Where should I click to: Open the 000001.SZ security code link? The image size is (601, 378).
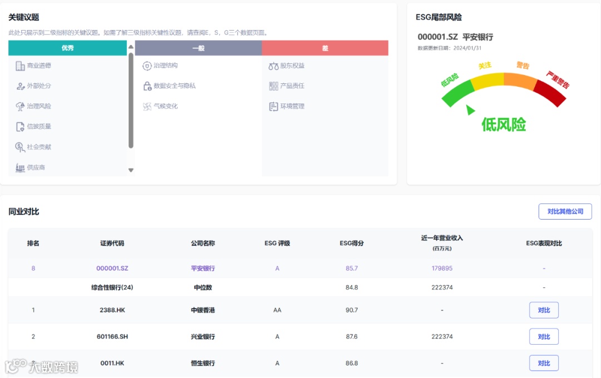(x=112, y=268)
